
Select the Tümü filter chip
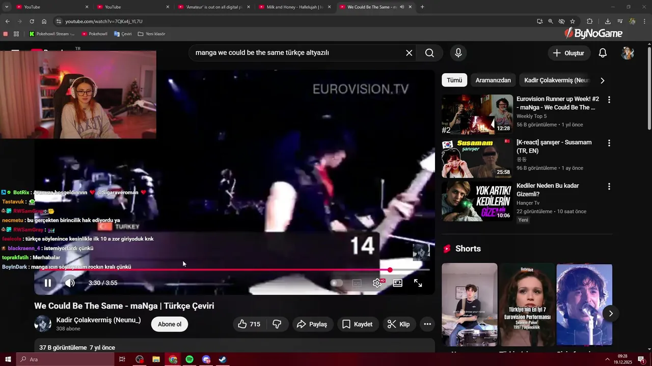tap(454, 80)
